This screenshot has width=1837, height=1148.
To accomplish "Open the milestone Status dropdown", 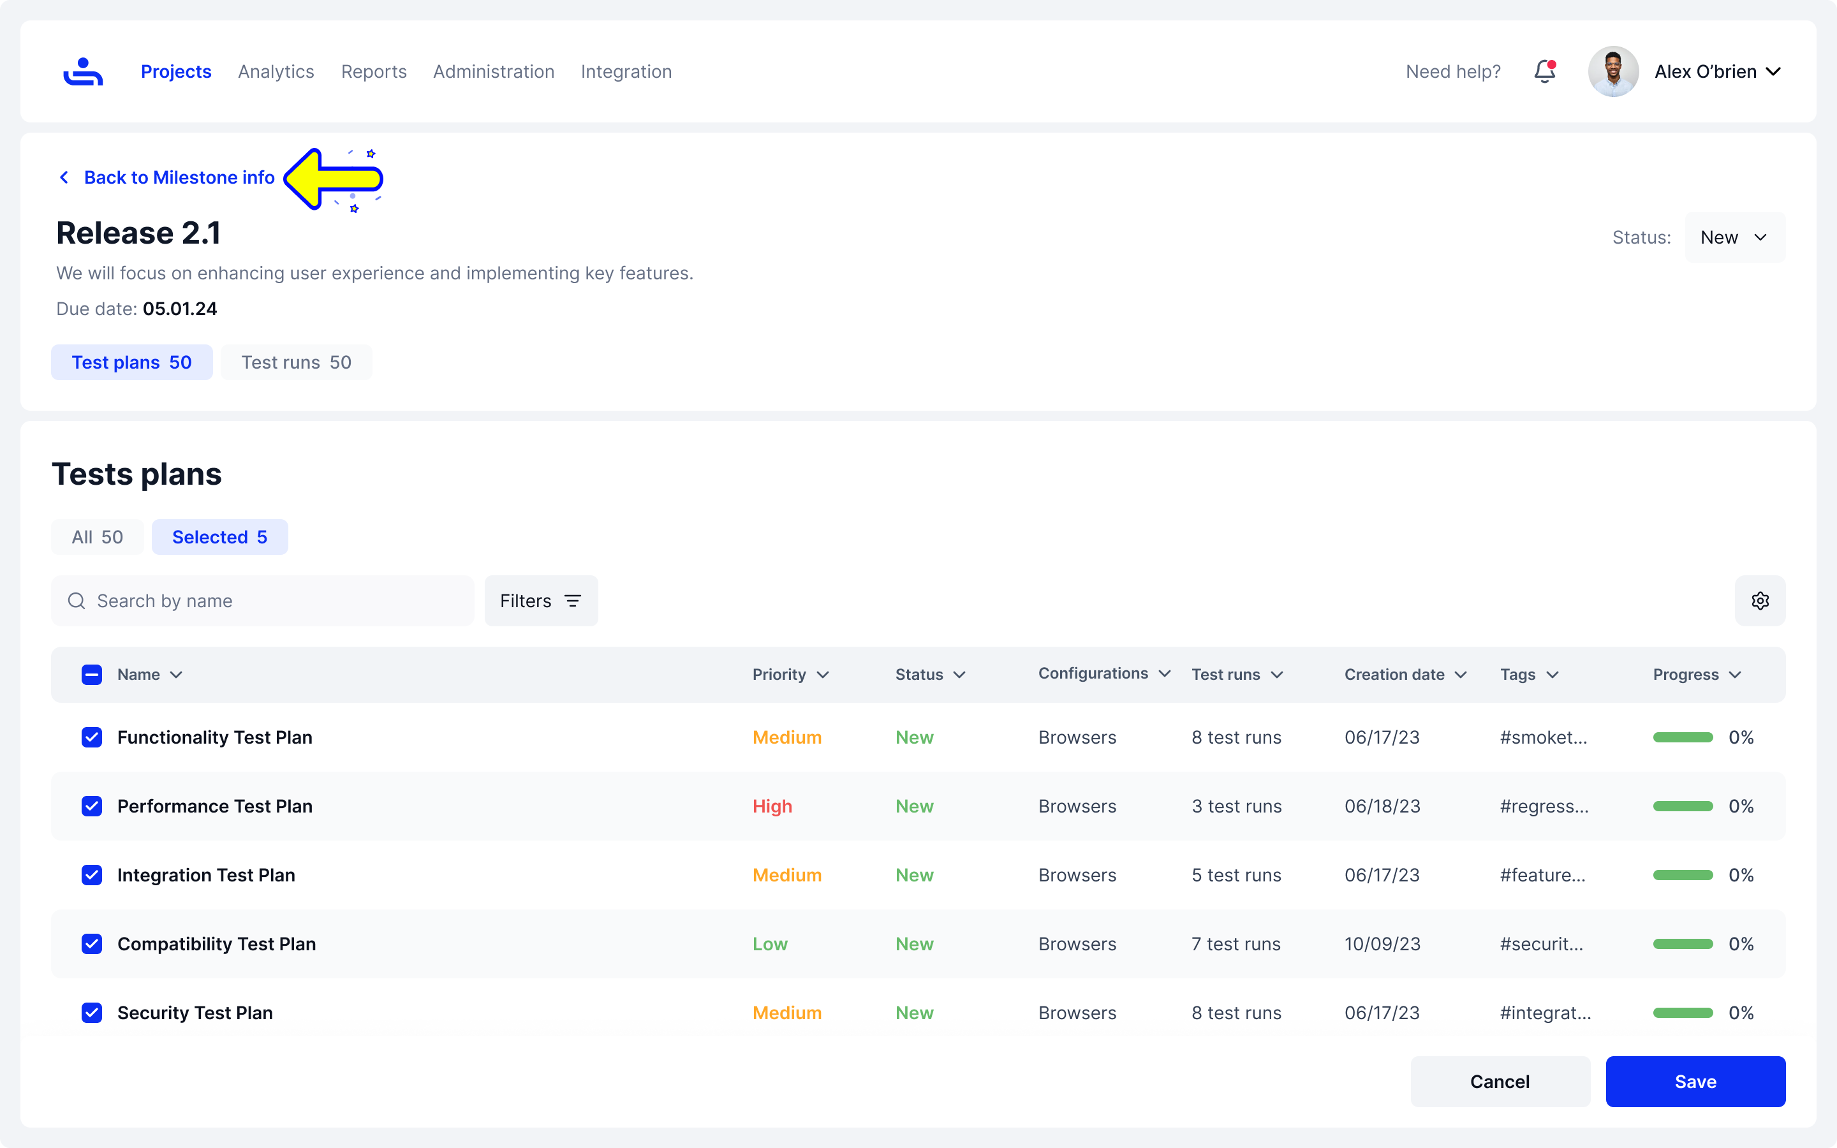I will 1734,237.
